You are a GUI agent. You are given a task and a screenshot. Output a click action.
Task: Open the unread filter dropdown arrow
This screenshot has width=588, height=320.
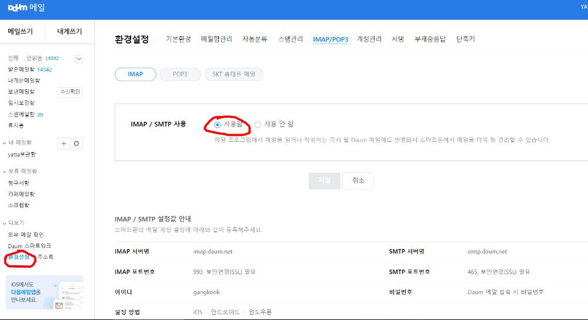pos(79,58)
